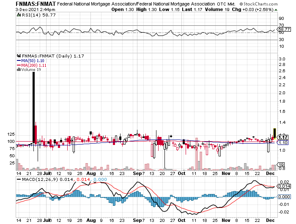Click the StockCharts.com watermark text

click(258, 4)
